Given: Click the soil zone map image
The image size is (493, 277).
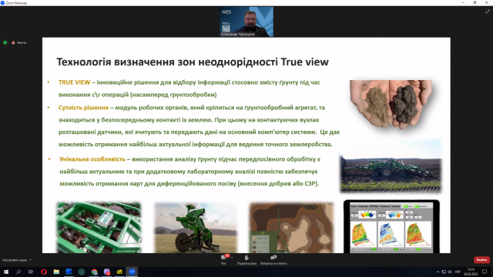Looking at the screenshot, I should [291, 228].
